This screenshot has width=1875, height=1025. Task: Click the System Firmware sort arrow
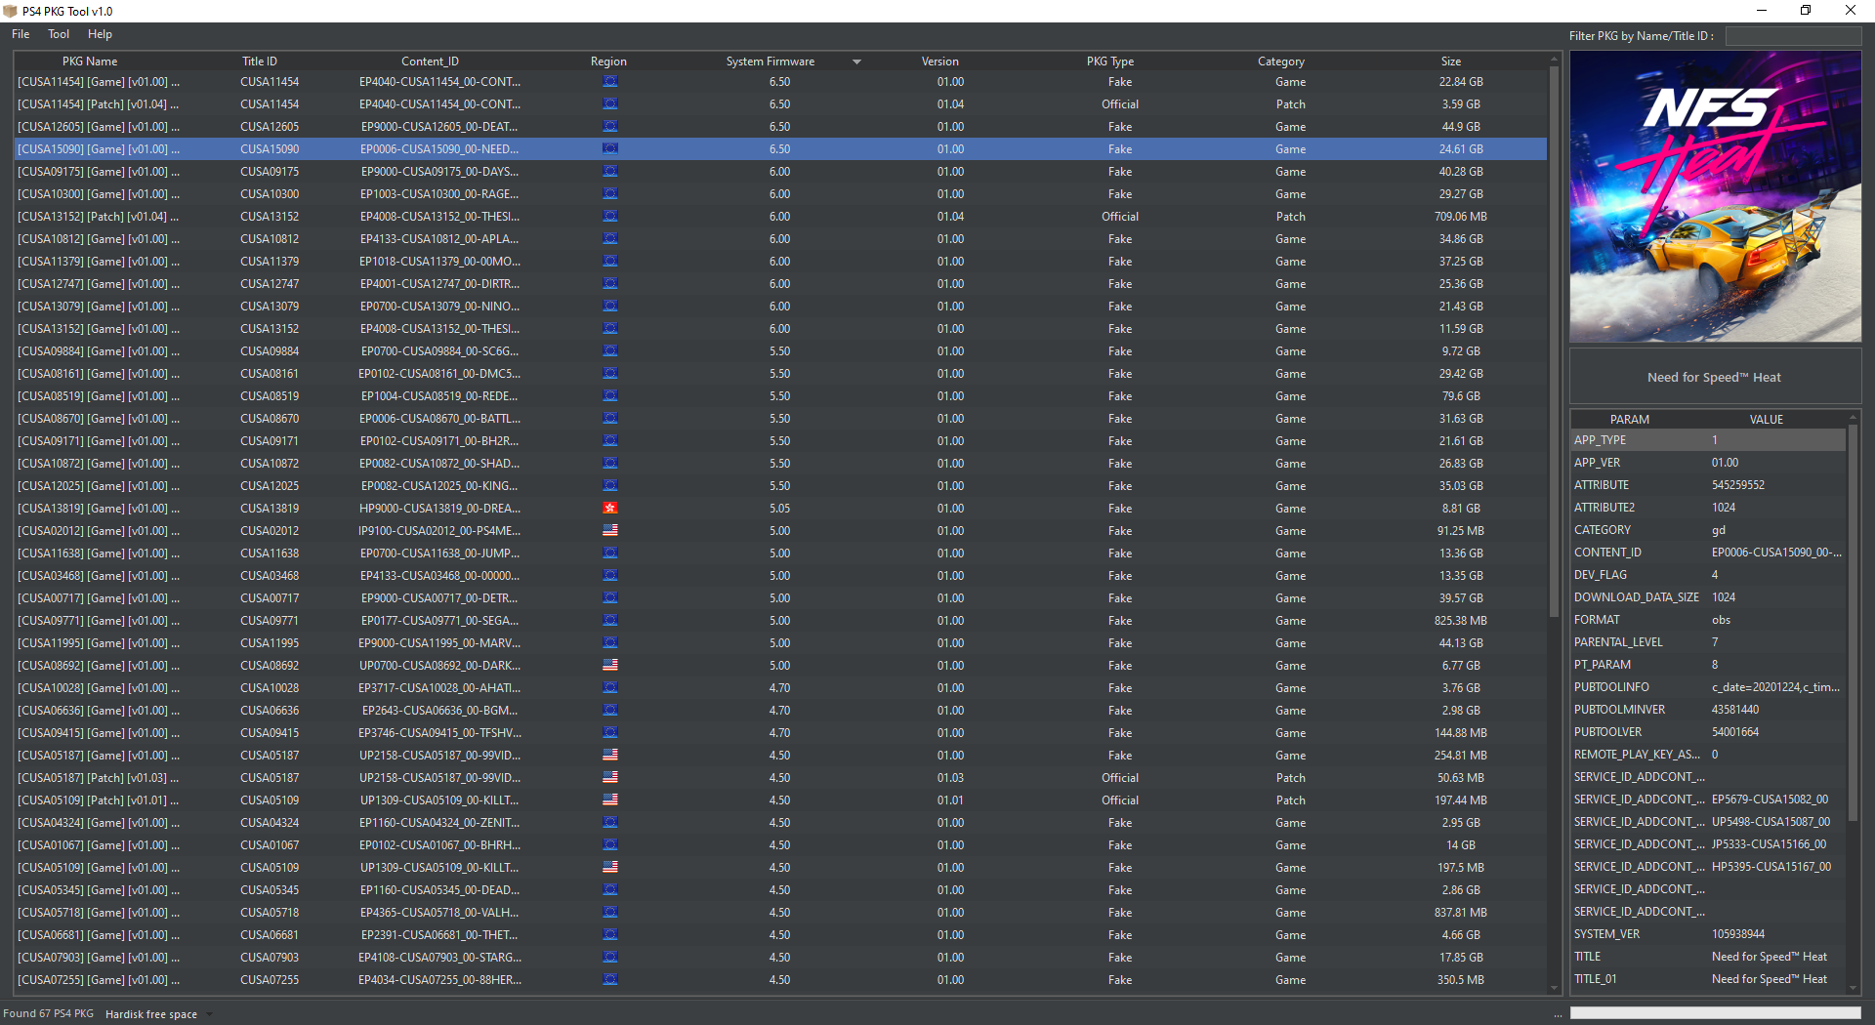[856, 61]
